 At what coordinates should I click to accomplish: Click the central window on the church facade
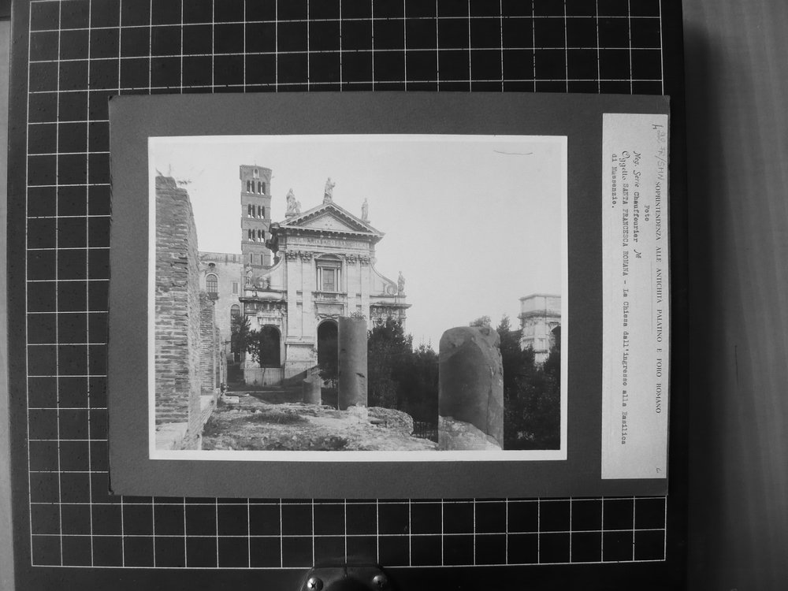[x=328, y=280]
